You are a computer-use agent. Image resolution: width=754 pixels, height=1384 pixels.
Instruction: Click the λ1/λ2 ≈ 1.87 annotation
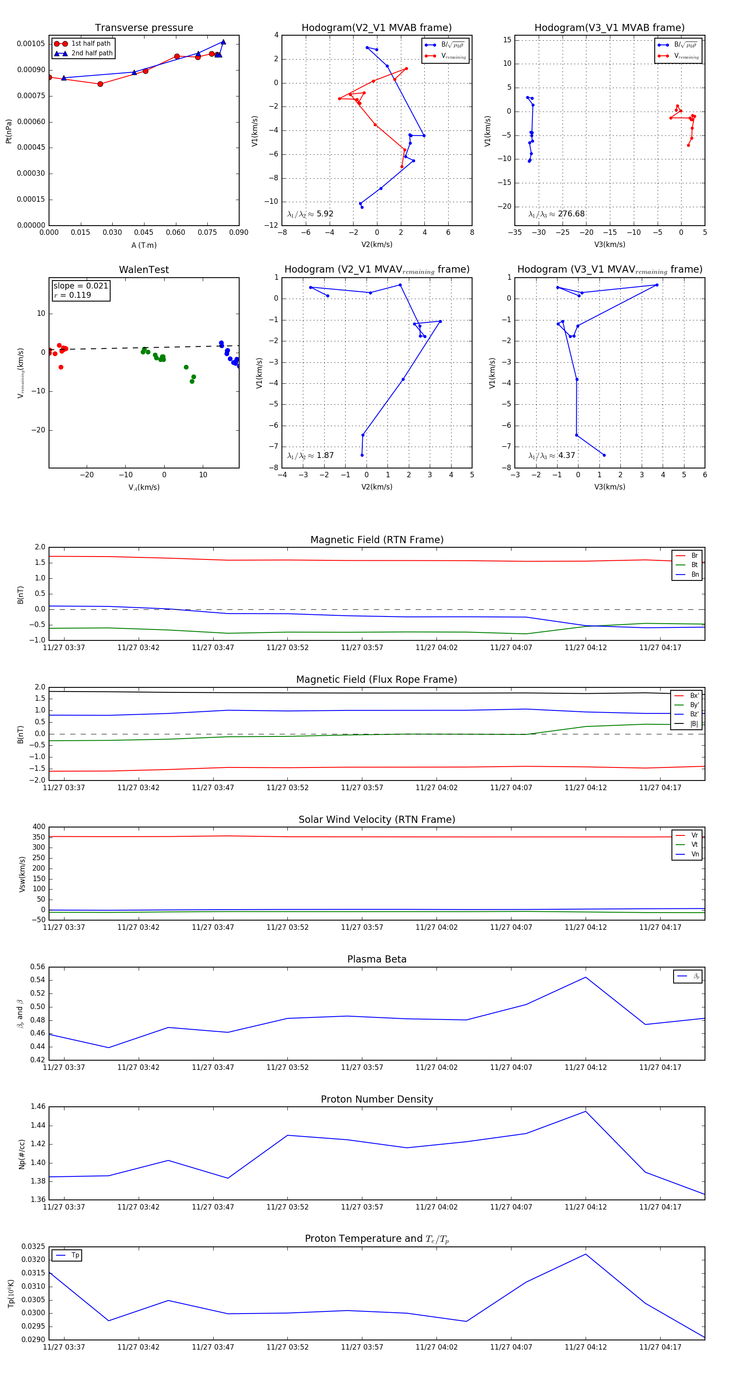tap(310, 455)
